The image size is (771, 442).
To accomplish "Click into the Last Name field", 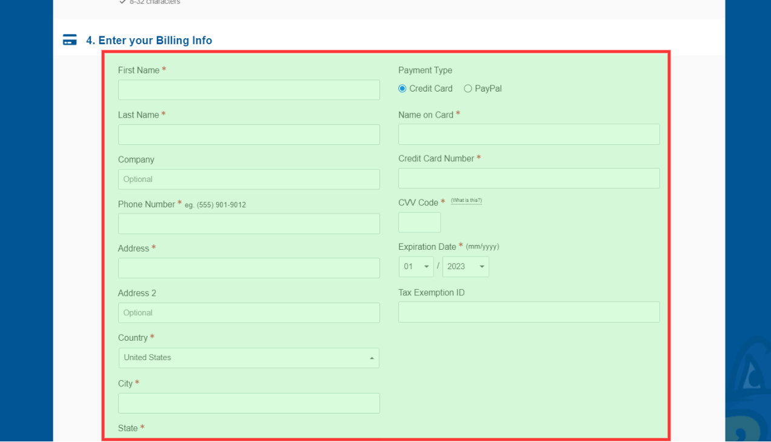I will 249,135.
